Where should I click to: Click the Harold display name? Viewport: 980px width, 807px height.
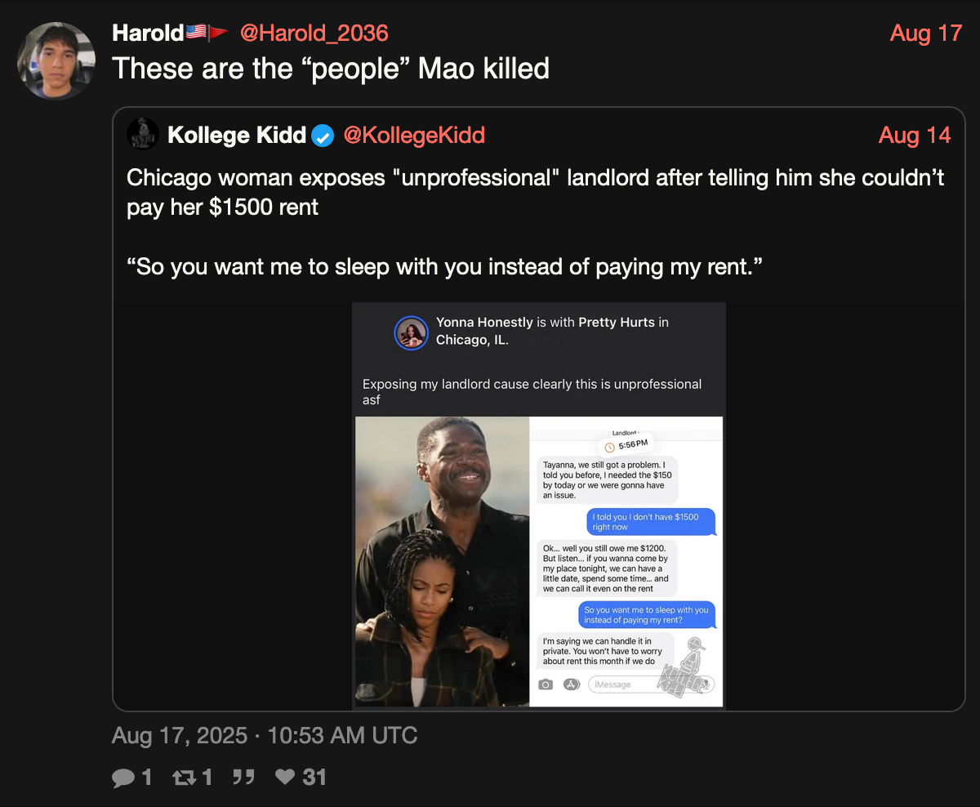[147, 33]
